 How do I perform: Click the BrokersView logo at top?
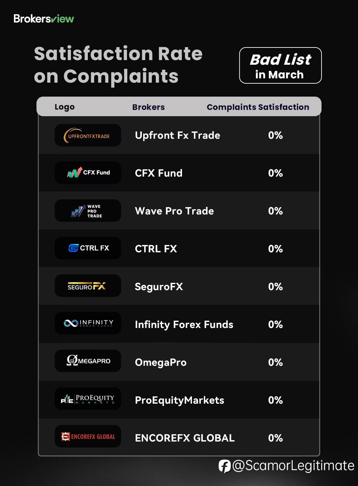click(43, 19)
